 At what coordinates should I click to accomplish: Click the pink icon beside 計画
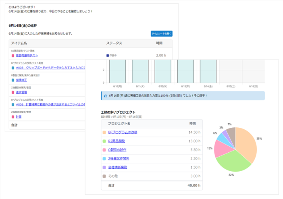(13, 116)
